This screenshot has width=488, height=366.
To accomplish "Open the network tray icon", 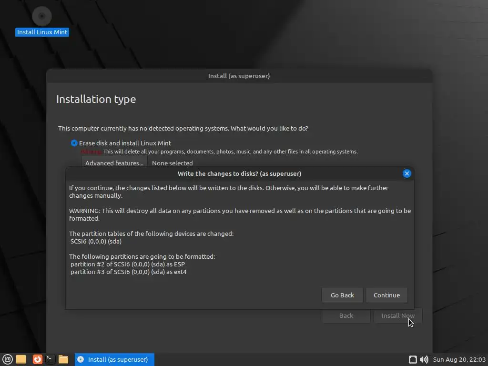I will coord(413,359).
